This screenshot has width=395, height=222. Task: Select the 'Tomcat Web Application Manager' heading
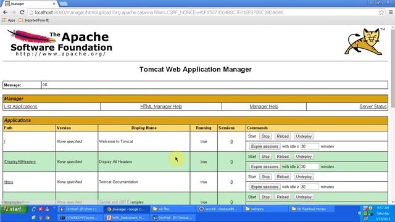tap(196, 70)
